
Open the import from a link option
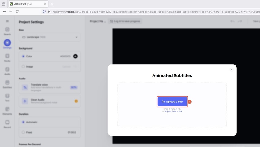click(x=173, y=112)
